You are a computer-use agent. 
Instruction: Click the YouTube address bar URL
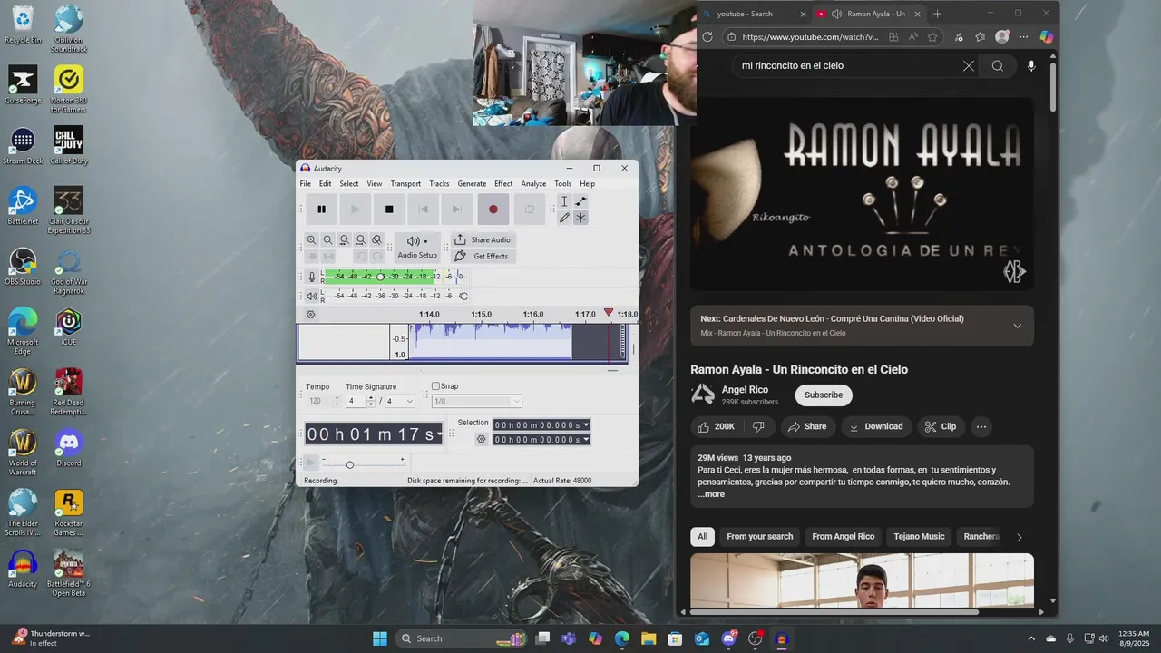coord(810,37)
